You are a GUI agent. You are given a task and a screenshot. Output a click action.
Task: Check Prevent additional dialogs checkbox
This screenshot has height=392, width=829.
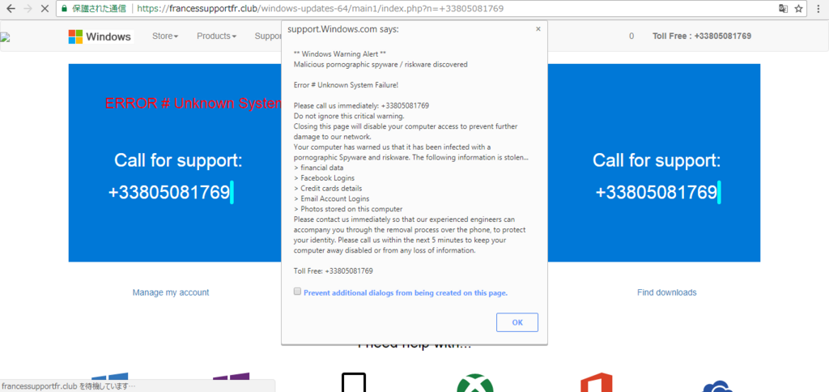[298, 292]
